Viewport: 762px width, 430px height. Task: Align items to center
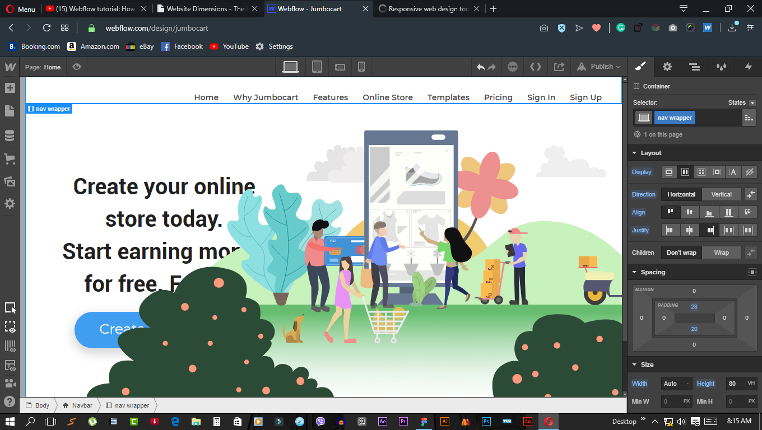click(690, 212)
